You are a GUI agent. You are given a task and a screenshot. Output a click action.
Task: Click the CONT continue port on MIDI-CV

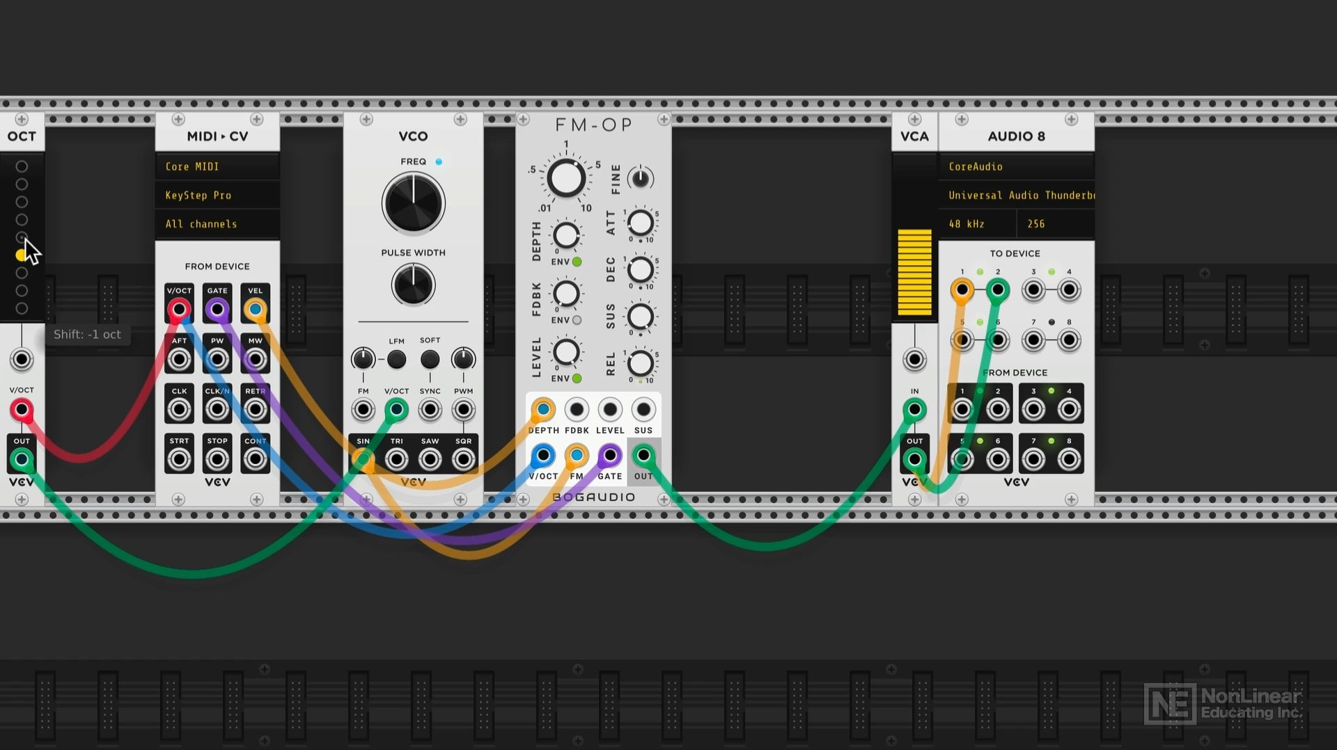click(256, 459)
